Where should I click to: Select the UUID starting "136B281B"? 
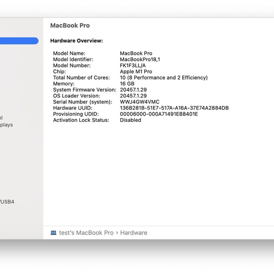tap(174, 108)
